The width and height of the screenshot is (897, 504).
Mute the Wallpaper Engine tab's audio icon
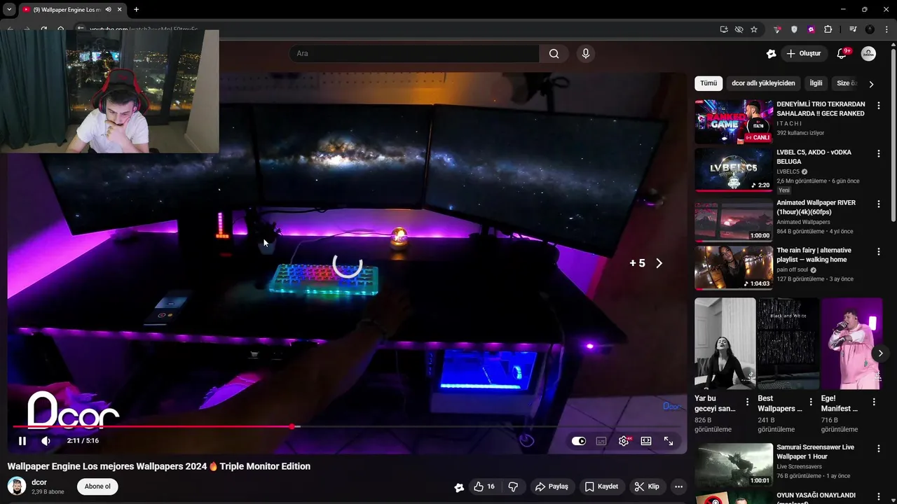pos(109,10)
